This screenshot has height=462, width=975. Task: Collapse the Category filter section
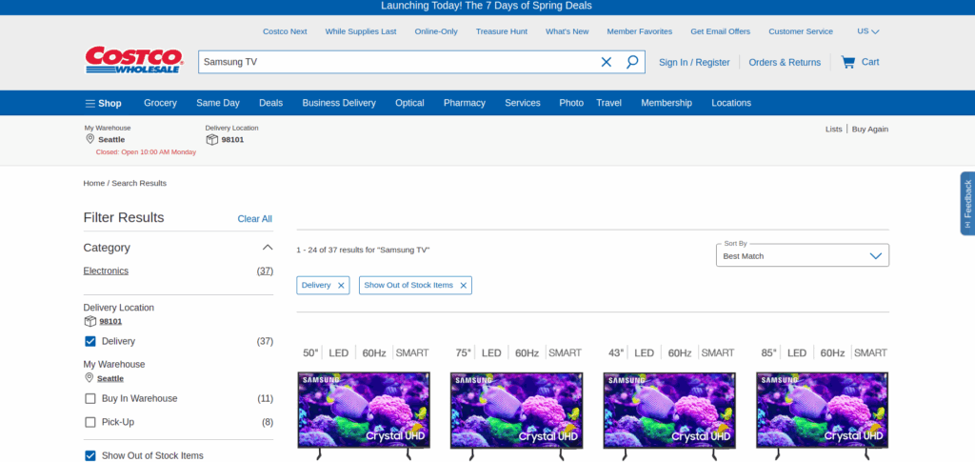(268, 248)
